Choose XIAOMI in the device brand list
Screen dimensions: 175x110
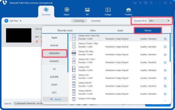[x=54, y=77]
